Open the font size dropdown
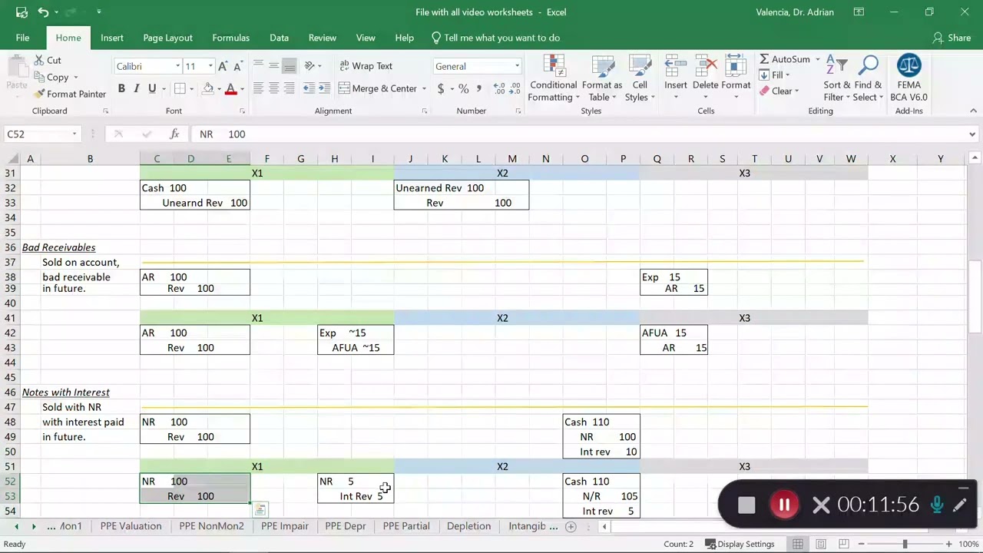Viewport: 983px width, 553px height. (210, 66)
